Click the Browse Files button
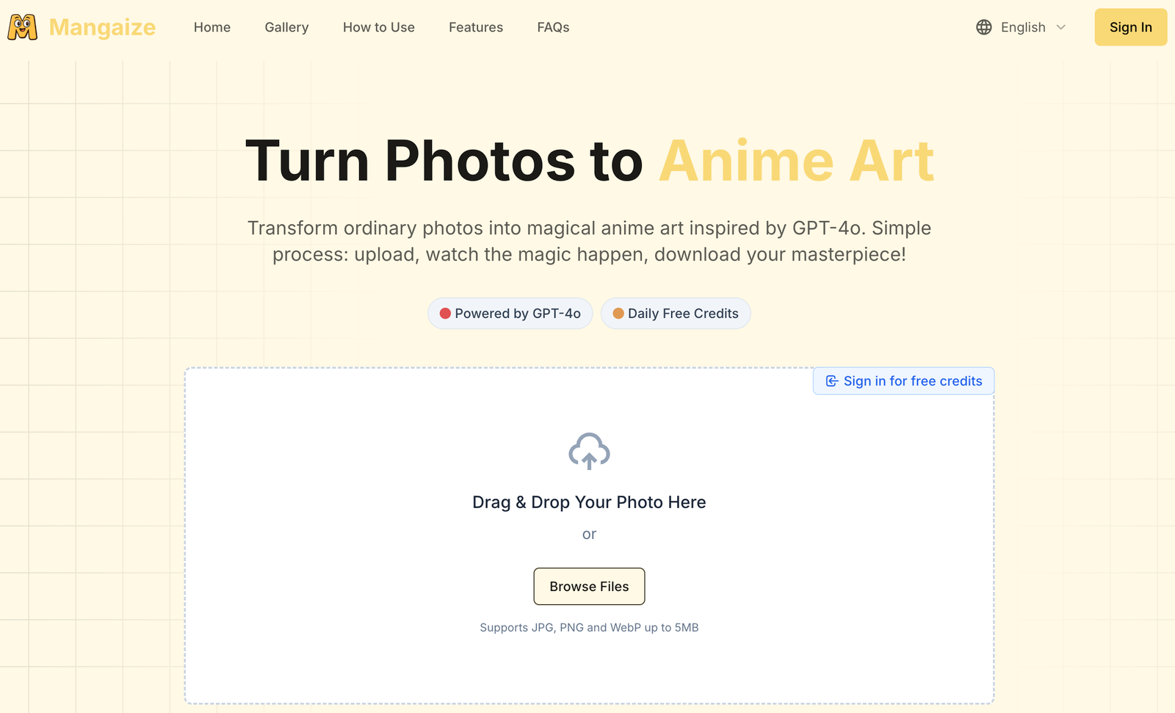This screenshot has width=1175, height=713. click(589, 587)
